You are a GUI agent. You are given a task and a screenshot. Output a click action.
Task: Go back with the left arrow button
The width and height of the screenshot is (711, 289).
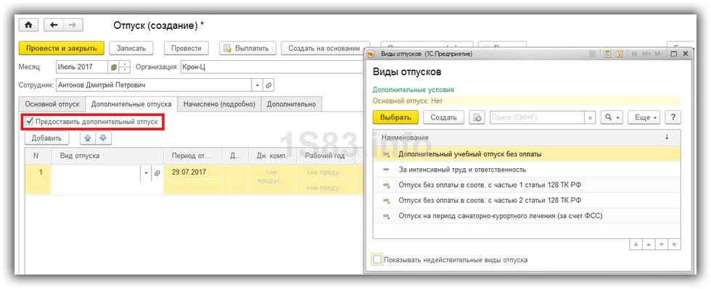point(54,25)
